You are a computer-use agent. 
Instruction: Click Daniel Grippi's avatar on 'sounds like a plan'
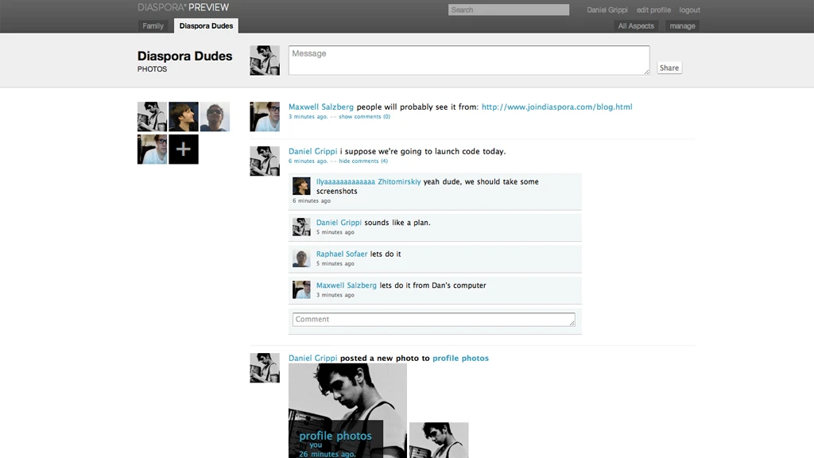pyautogui.click(x=301, y=227)
